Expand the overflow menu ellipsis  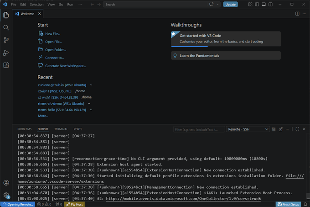coord(80,5)
